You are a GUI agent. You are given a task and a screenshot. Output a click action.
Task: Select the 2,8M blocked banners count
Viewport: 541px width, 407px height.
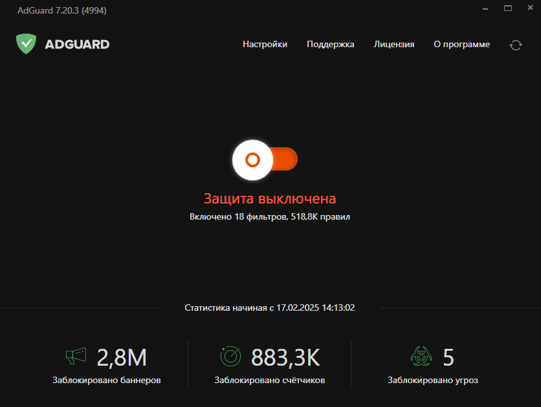pyautogui.click(x=122, y=357)
